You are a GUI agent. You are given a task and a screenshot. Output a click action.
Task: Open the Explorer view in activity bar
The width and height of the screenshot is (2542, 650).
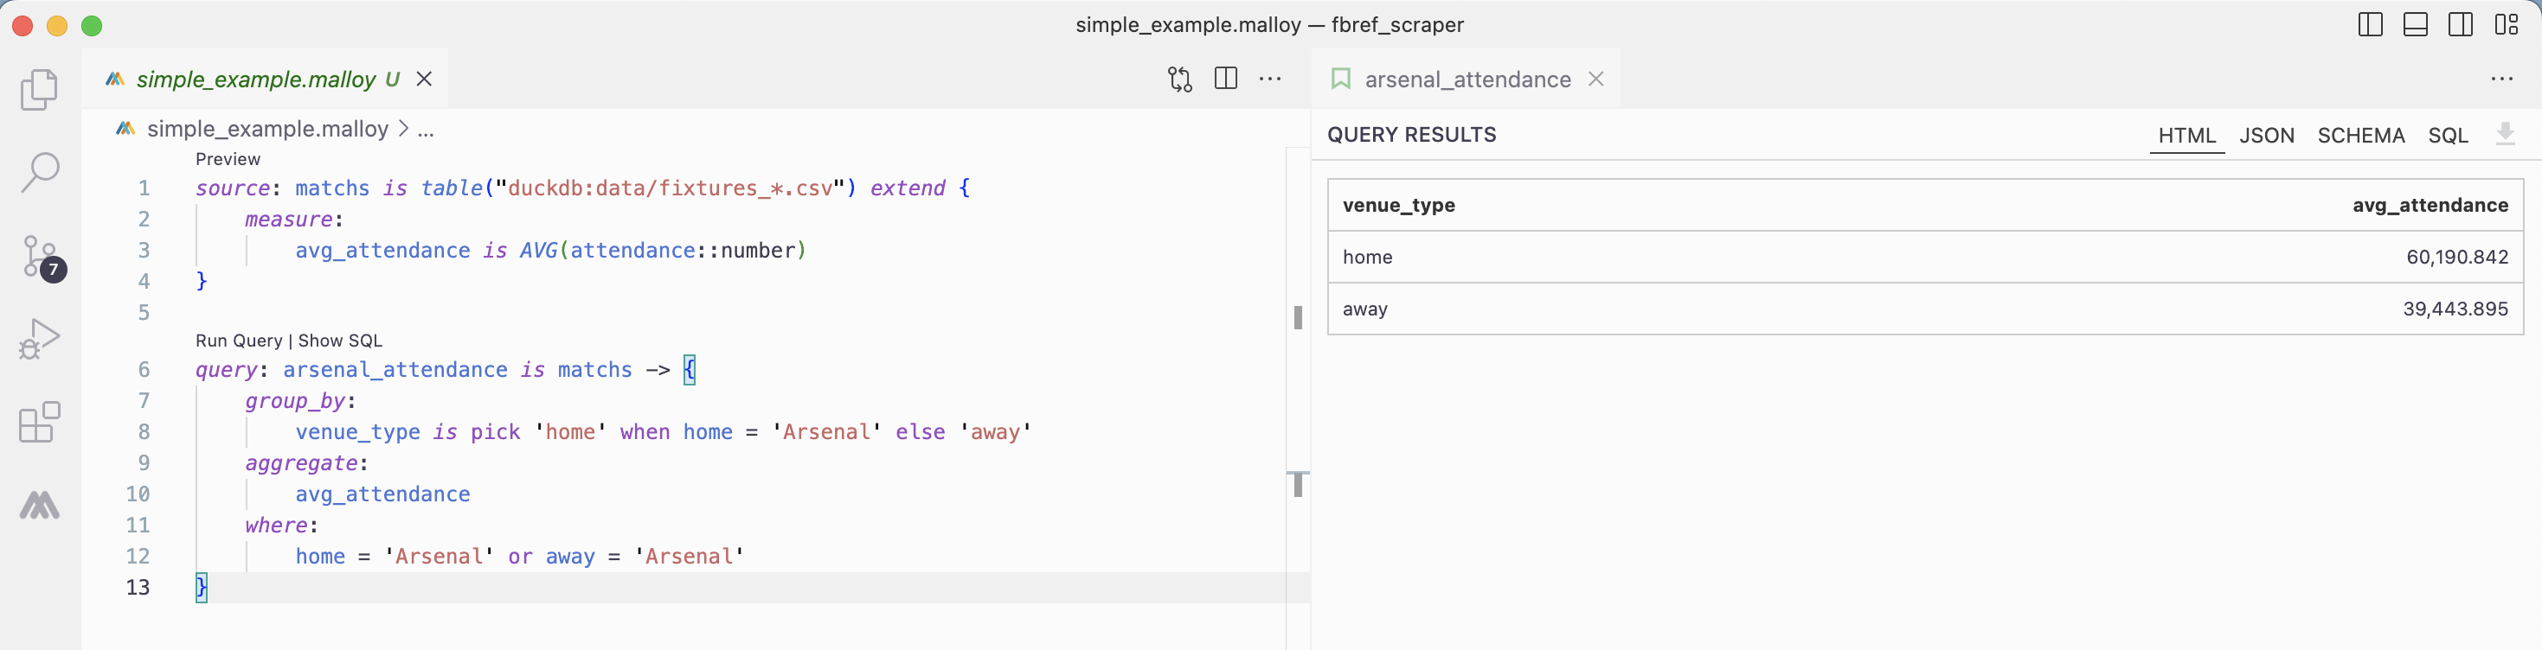[40, 90]
